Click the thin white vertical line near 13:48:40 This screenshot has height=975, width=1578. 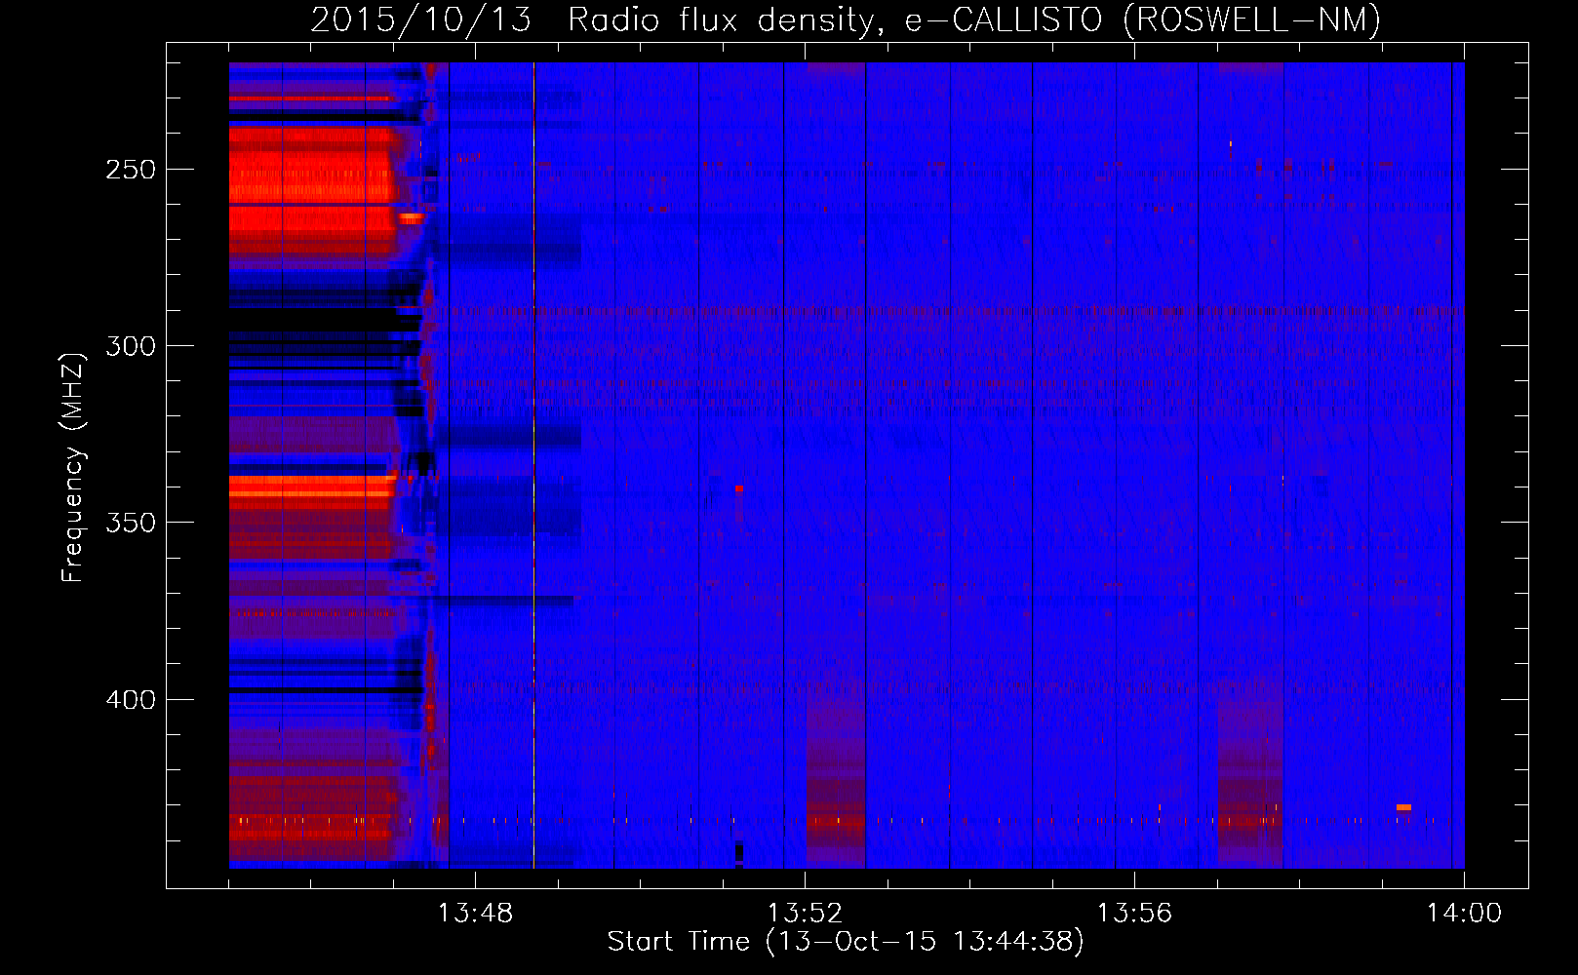[x=533, y=465]
